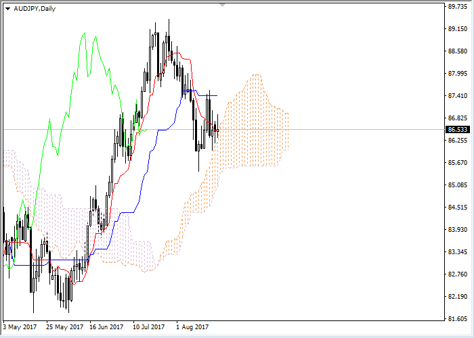Click the 25 May 2017 date label
The image size is (474, 338).
[x=65, y=327]
